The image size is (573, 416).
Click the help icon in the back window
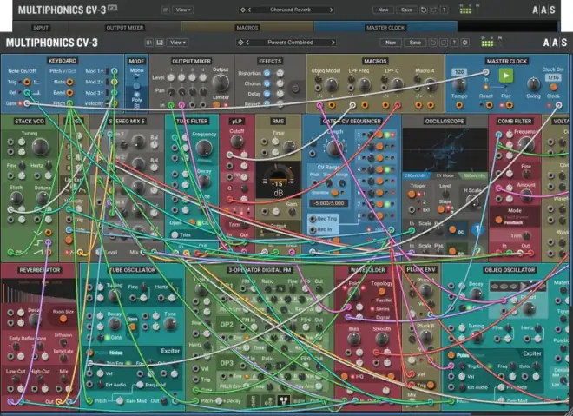pyautogui.click(x=444, y=10)
